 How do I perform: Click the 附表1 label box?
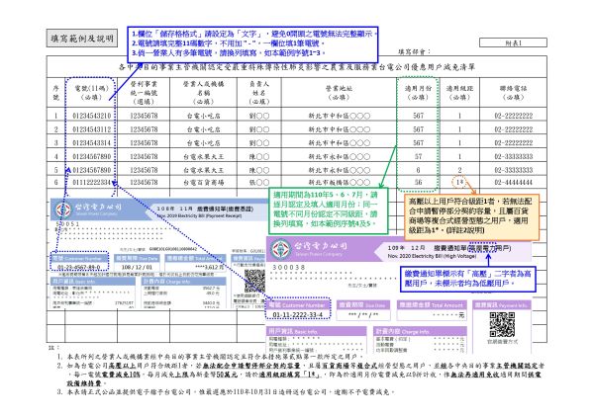pyautogui.click(x=513, y=42)
